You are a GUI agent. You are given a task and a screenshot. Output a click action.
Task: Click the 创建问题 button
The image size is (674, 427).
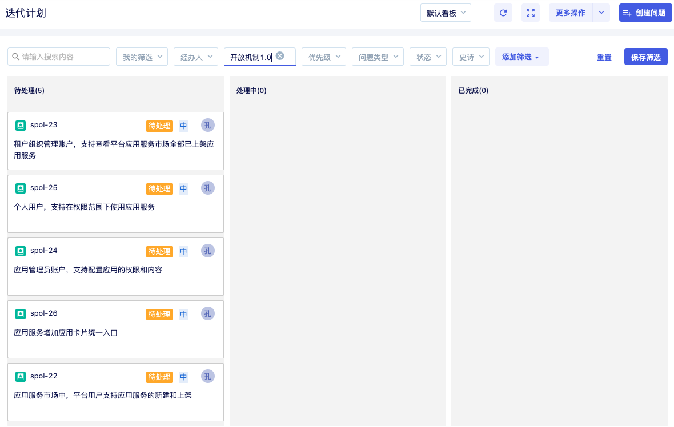coord(645,13)
